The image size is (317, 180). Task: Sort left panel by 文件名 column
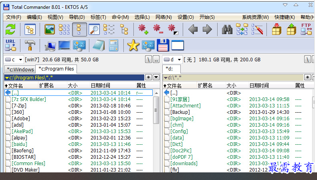[x=21, y=85]
